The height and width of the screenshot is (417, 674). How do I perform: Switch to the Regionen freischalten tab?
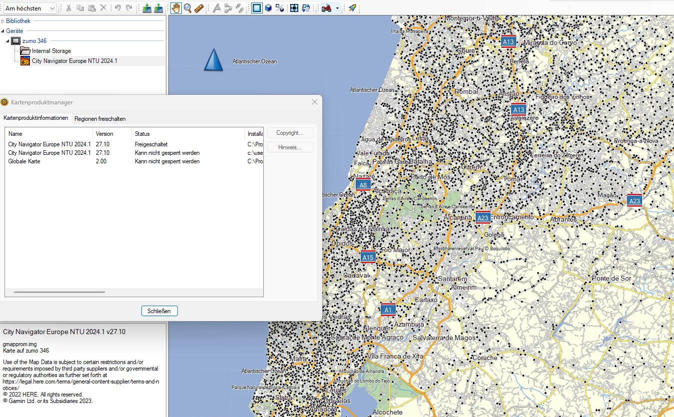(100, 119)
